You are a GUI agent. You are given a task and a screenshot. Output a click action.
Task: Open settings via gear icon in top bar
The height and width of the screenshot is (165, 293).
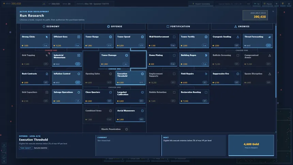click(x=289, y=4)
